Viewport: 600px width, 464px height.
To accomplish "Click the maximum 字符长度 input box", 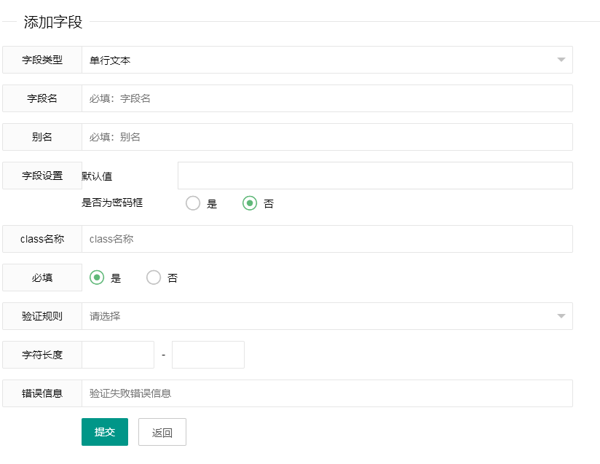I will 208,354.
